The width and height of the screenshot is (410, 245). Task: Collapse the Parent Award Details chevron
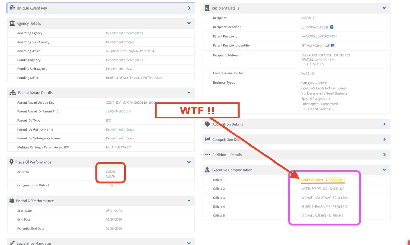click(189, 92)
